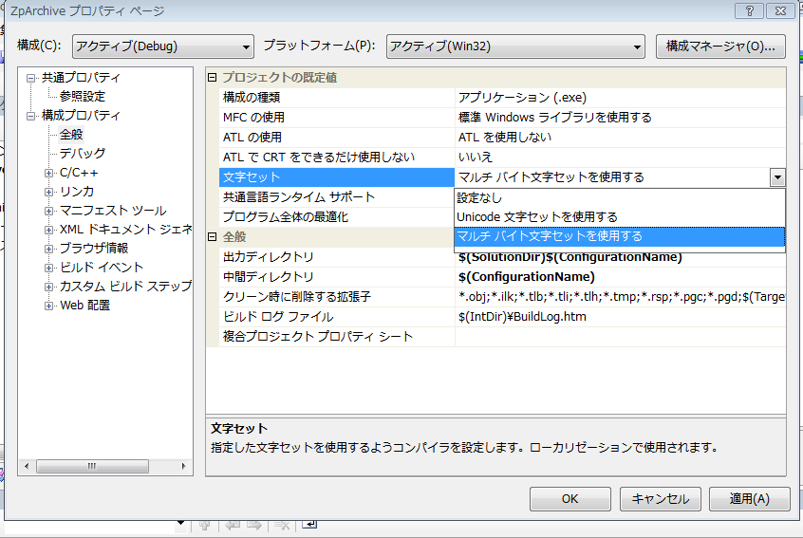Image resolution: width=803 pixels, height=538 pixels.
Task: Click 標準 Windows ライブラリを使用する value
Action: (x=554, y=118)
